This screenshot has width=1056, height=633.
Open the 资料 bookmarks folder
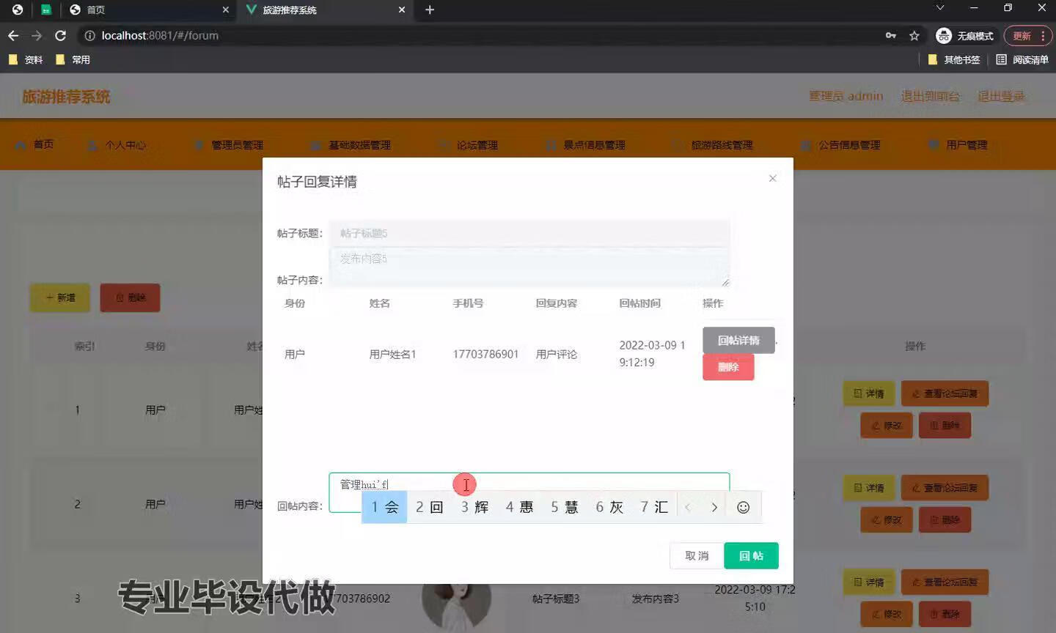(26, 59)
